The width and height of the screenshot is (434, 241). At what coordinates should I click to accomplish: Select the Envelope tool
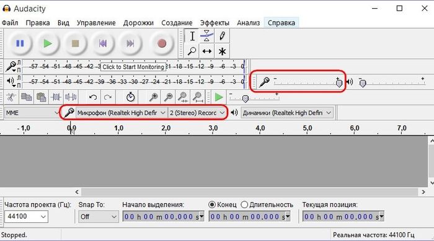[x=206, y=37]
